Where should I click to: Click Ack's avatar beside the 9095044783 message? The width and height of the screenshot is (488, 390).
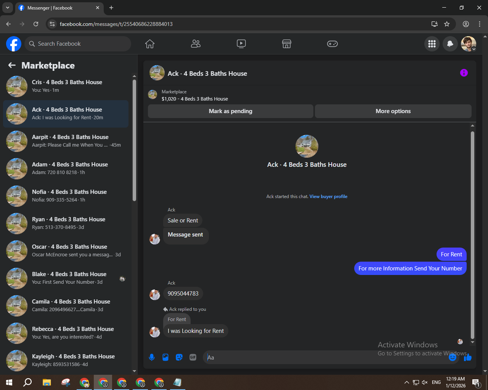click(x=155, y=295)
